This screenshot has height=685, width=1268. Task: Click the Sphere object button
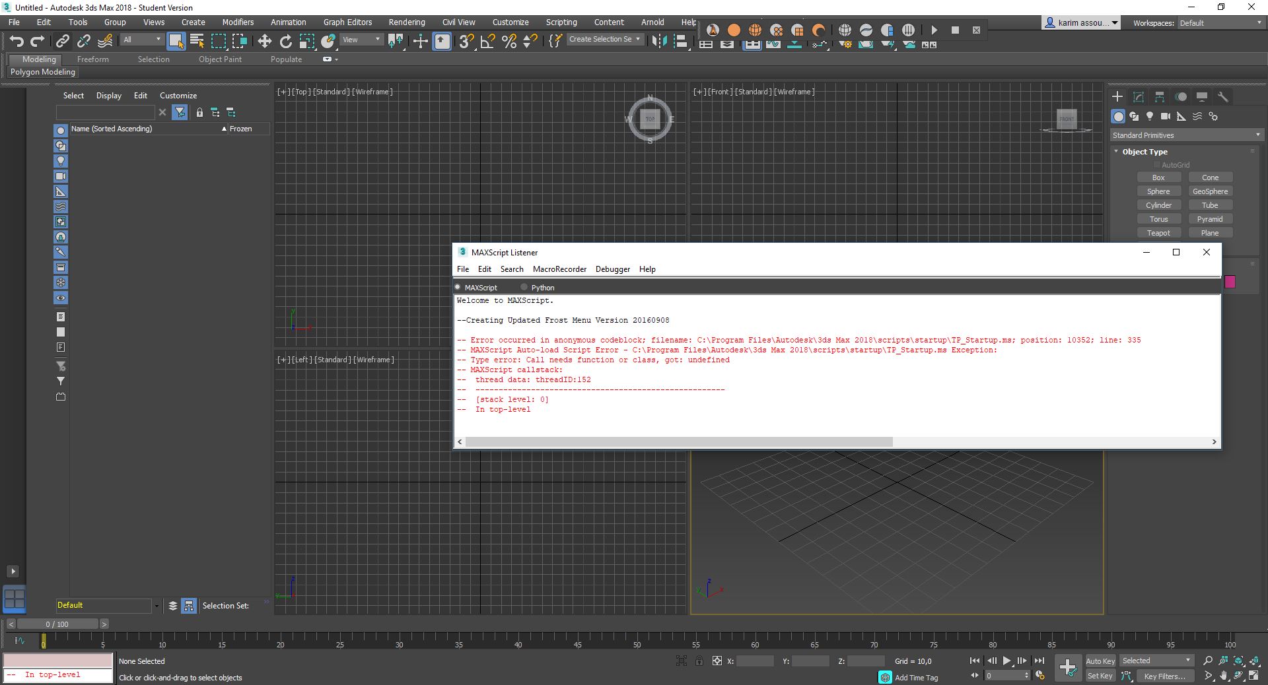click(1158, 191)
